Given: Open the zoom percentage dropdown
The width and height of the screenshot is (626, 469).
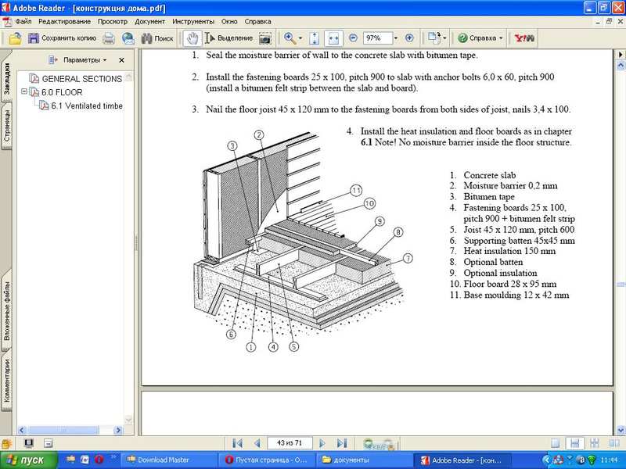Looking at the screenshot, I should point(396,38).
